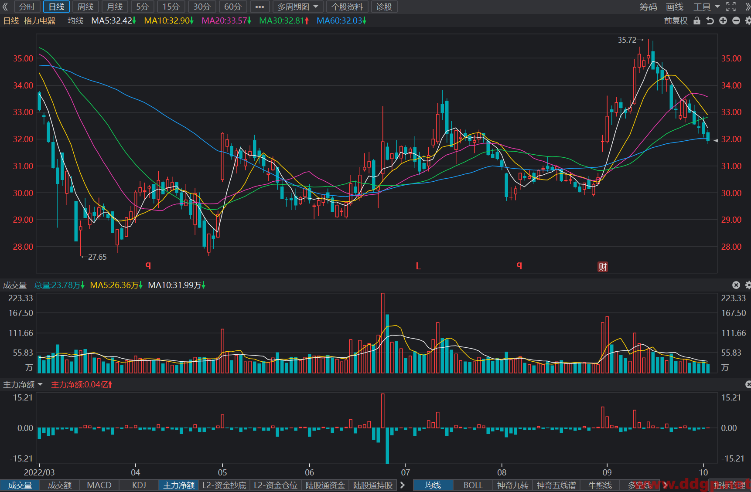Switch to 月线 monthly chart
This screenshot has width=751, height=492.
115,7
